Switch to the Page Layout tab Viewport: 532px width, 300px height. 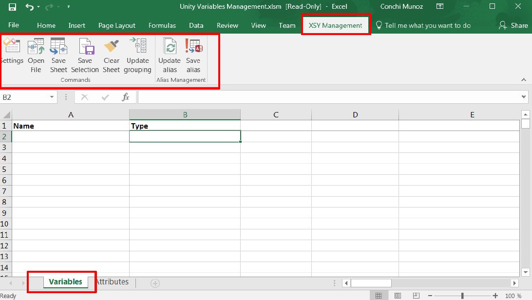(117, 25)
